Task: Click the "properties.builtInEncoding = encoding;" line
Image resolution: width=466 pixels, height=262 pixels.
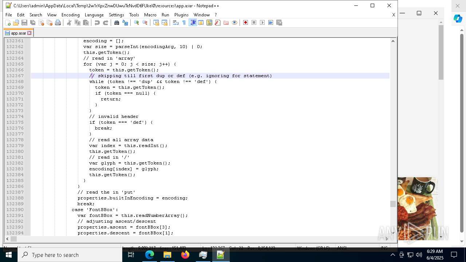Action: 133,198
